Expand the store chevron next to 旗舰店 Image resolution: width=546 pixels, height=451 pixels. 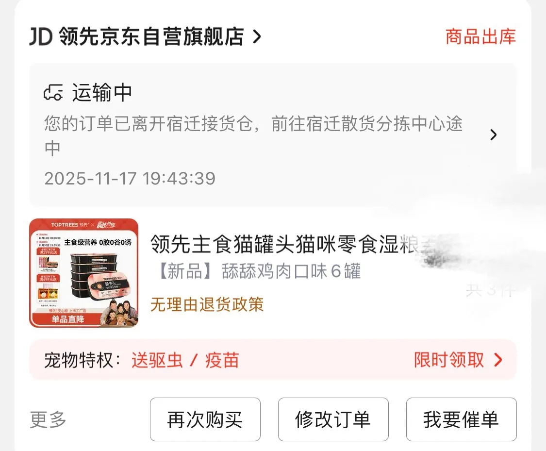point(257,36)
